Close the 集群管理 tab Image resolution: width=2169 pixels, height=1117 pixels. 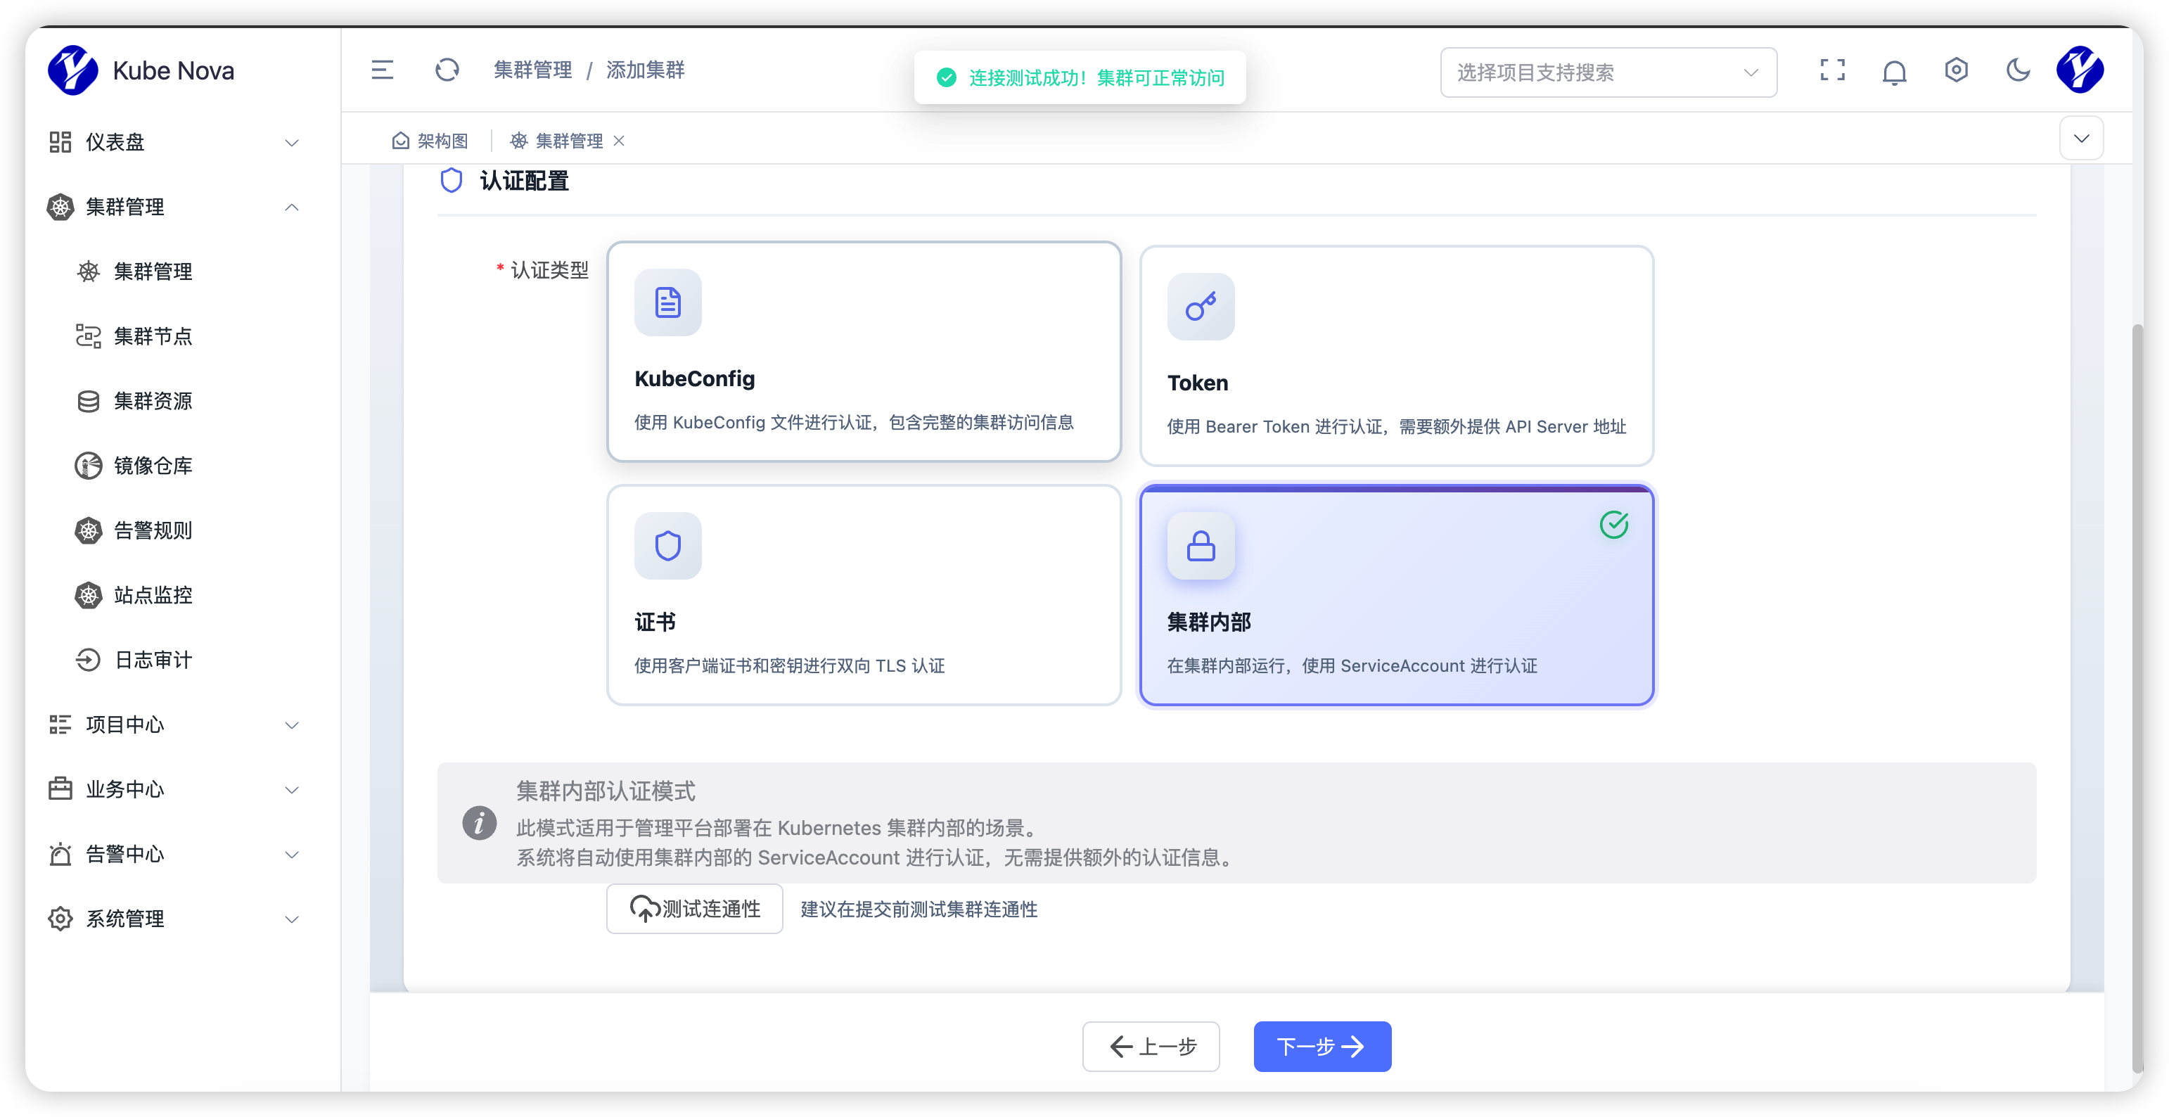point(619,141)
